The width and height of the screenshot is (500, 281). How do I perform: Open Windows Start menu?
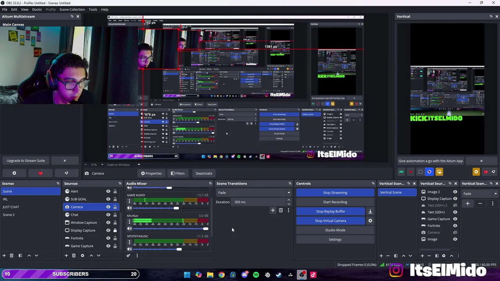coord(187,275)
